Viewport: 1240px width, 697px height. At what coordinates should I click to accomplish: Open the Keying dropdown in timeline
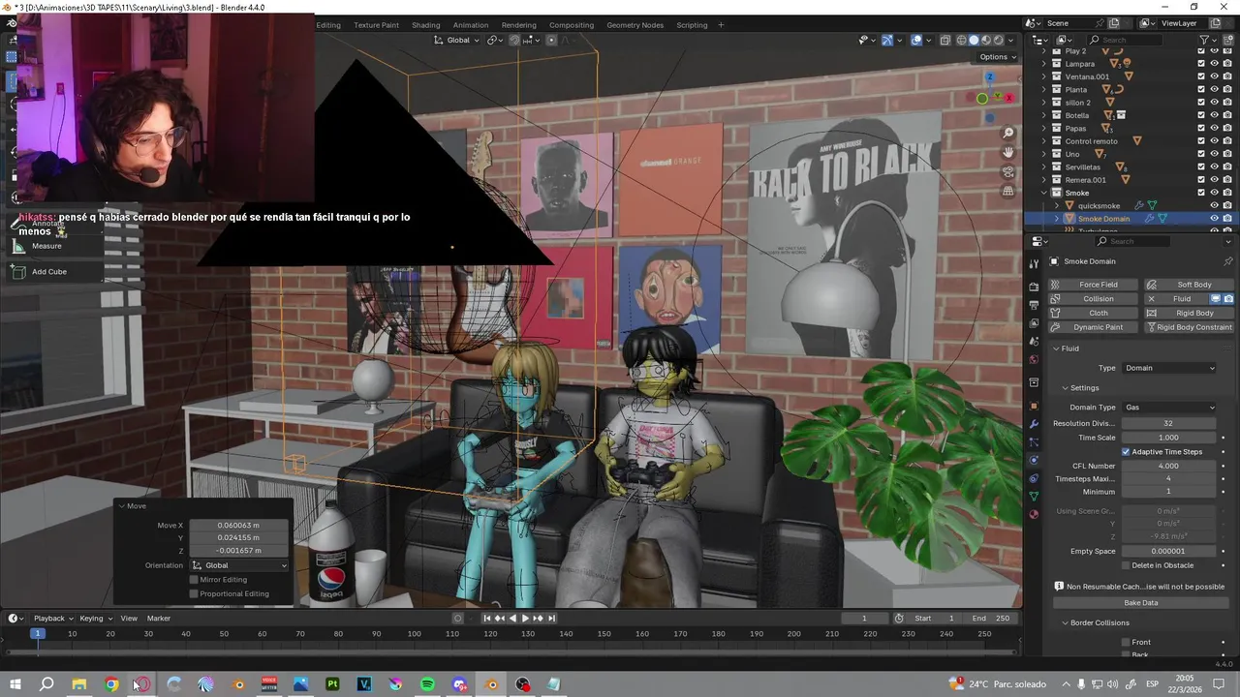click(95, 619)
